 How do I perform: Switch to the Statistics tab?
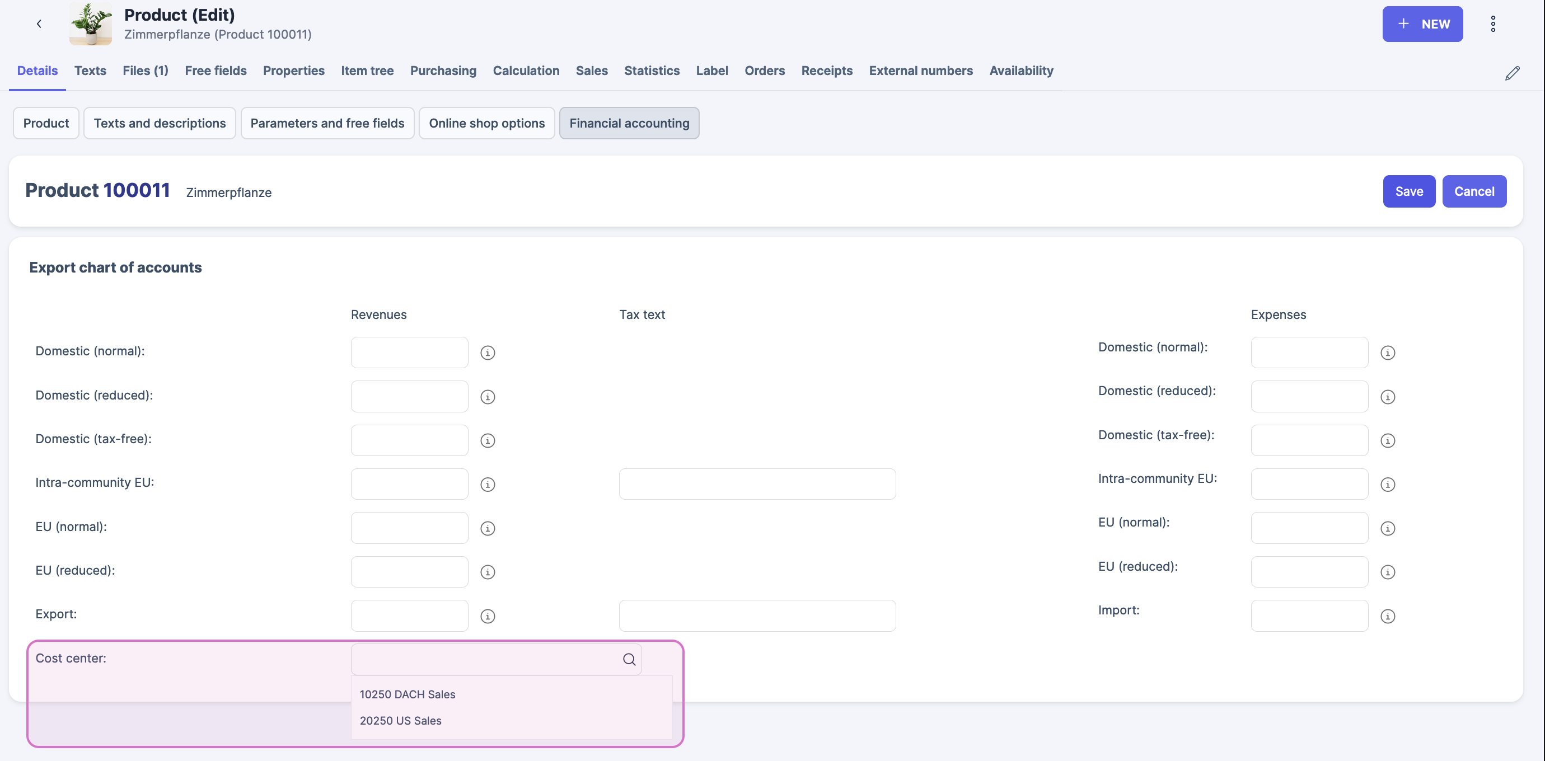coord(652,70)
